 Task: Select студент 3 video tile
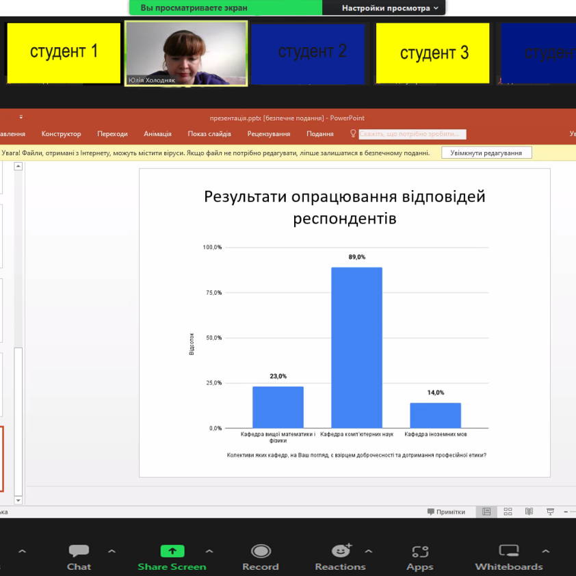pos(433,53)
